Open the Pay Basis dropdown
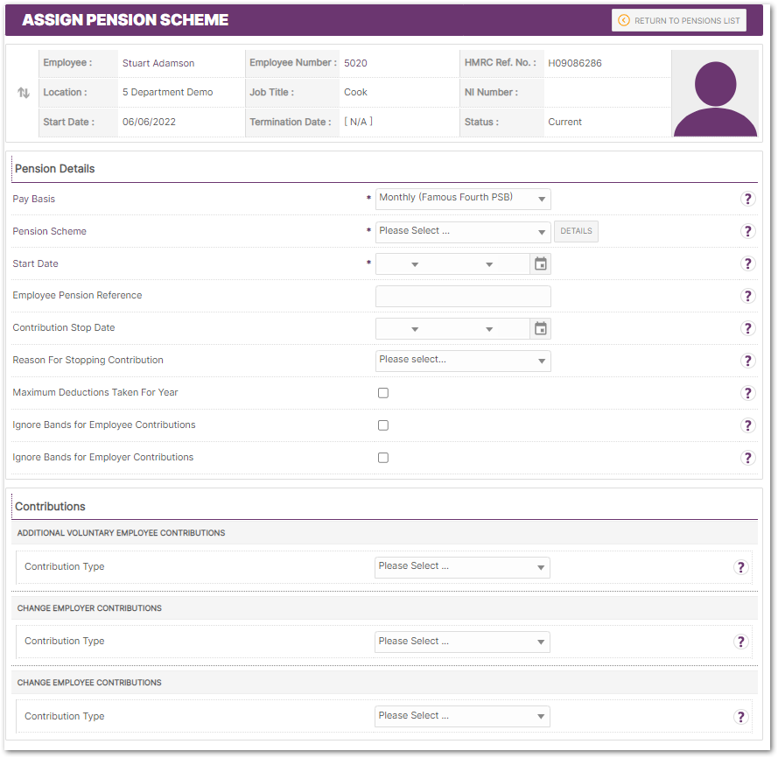 463,199
